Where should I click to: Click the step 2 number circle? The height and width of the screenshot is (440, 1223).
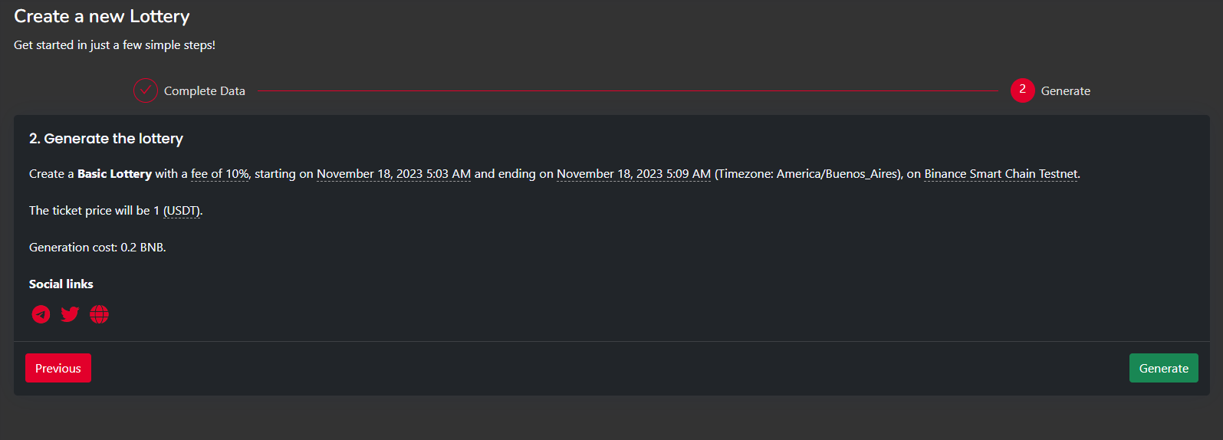(x=1022, y=90)
